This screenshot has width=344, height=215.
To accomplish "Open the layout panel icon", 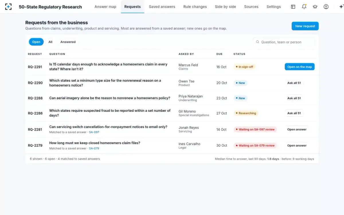I will (293, 7).
